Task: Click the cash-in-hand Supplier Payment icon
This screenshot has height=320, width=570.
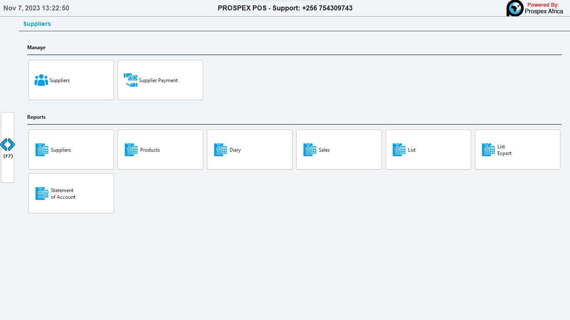Action: (131, 80)
